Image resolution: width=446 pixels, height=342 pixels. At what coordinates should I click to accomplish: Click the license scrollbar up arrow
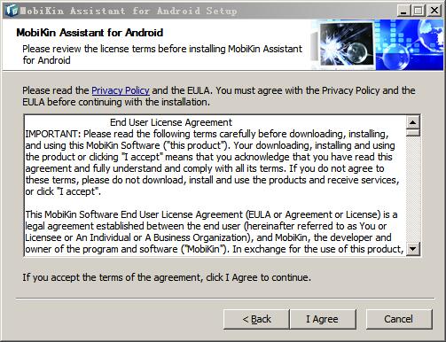413,122
